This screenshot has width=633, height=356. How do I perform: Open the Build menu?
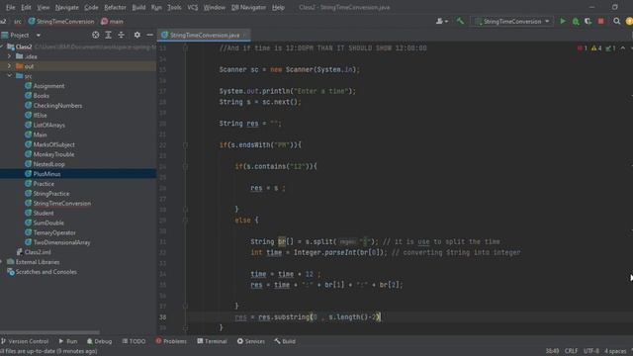[x=138, y=7]
